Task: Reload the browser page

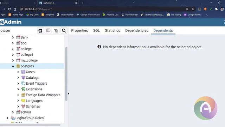Action: tap(9, 9)
